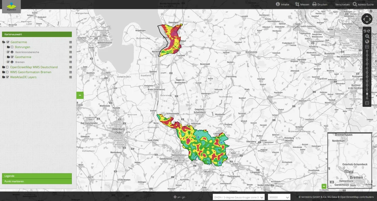Expand the Bohrungen folder
The height and width of the screenshot is (201, 377).
tap(8, 47)
